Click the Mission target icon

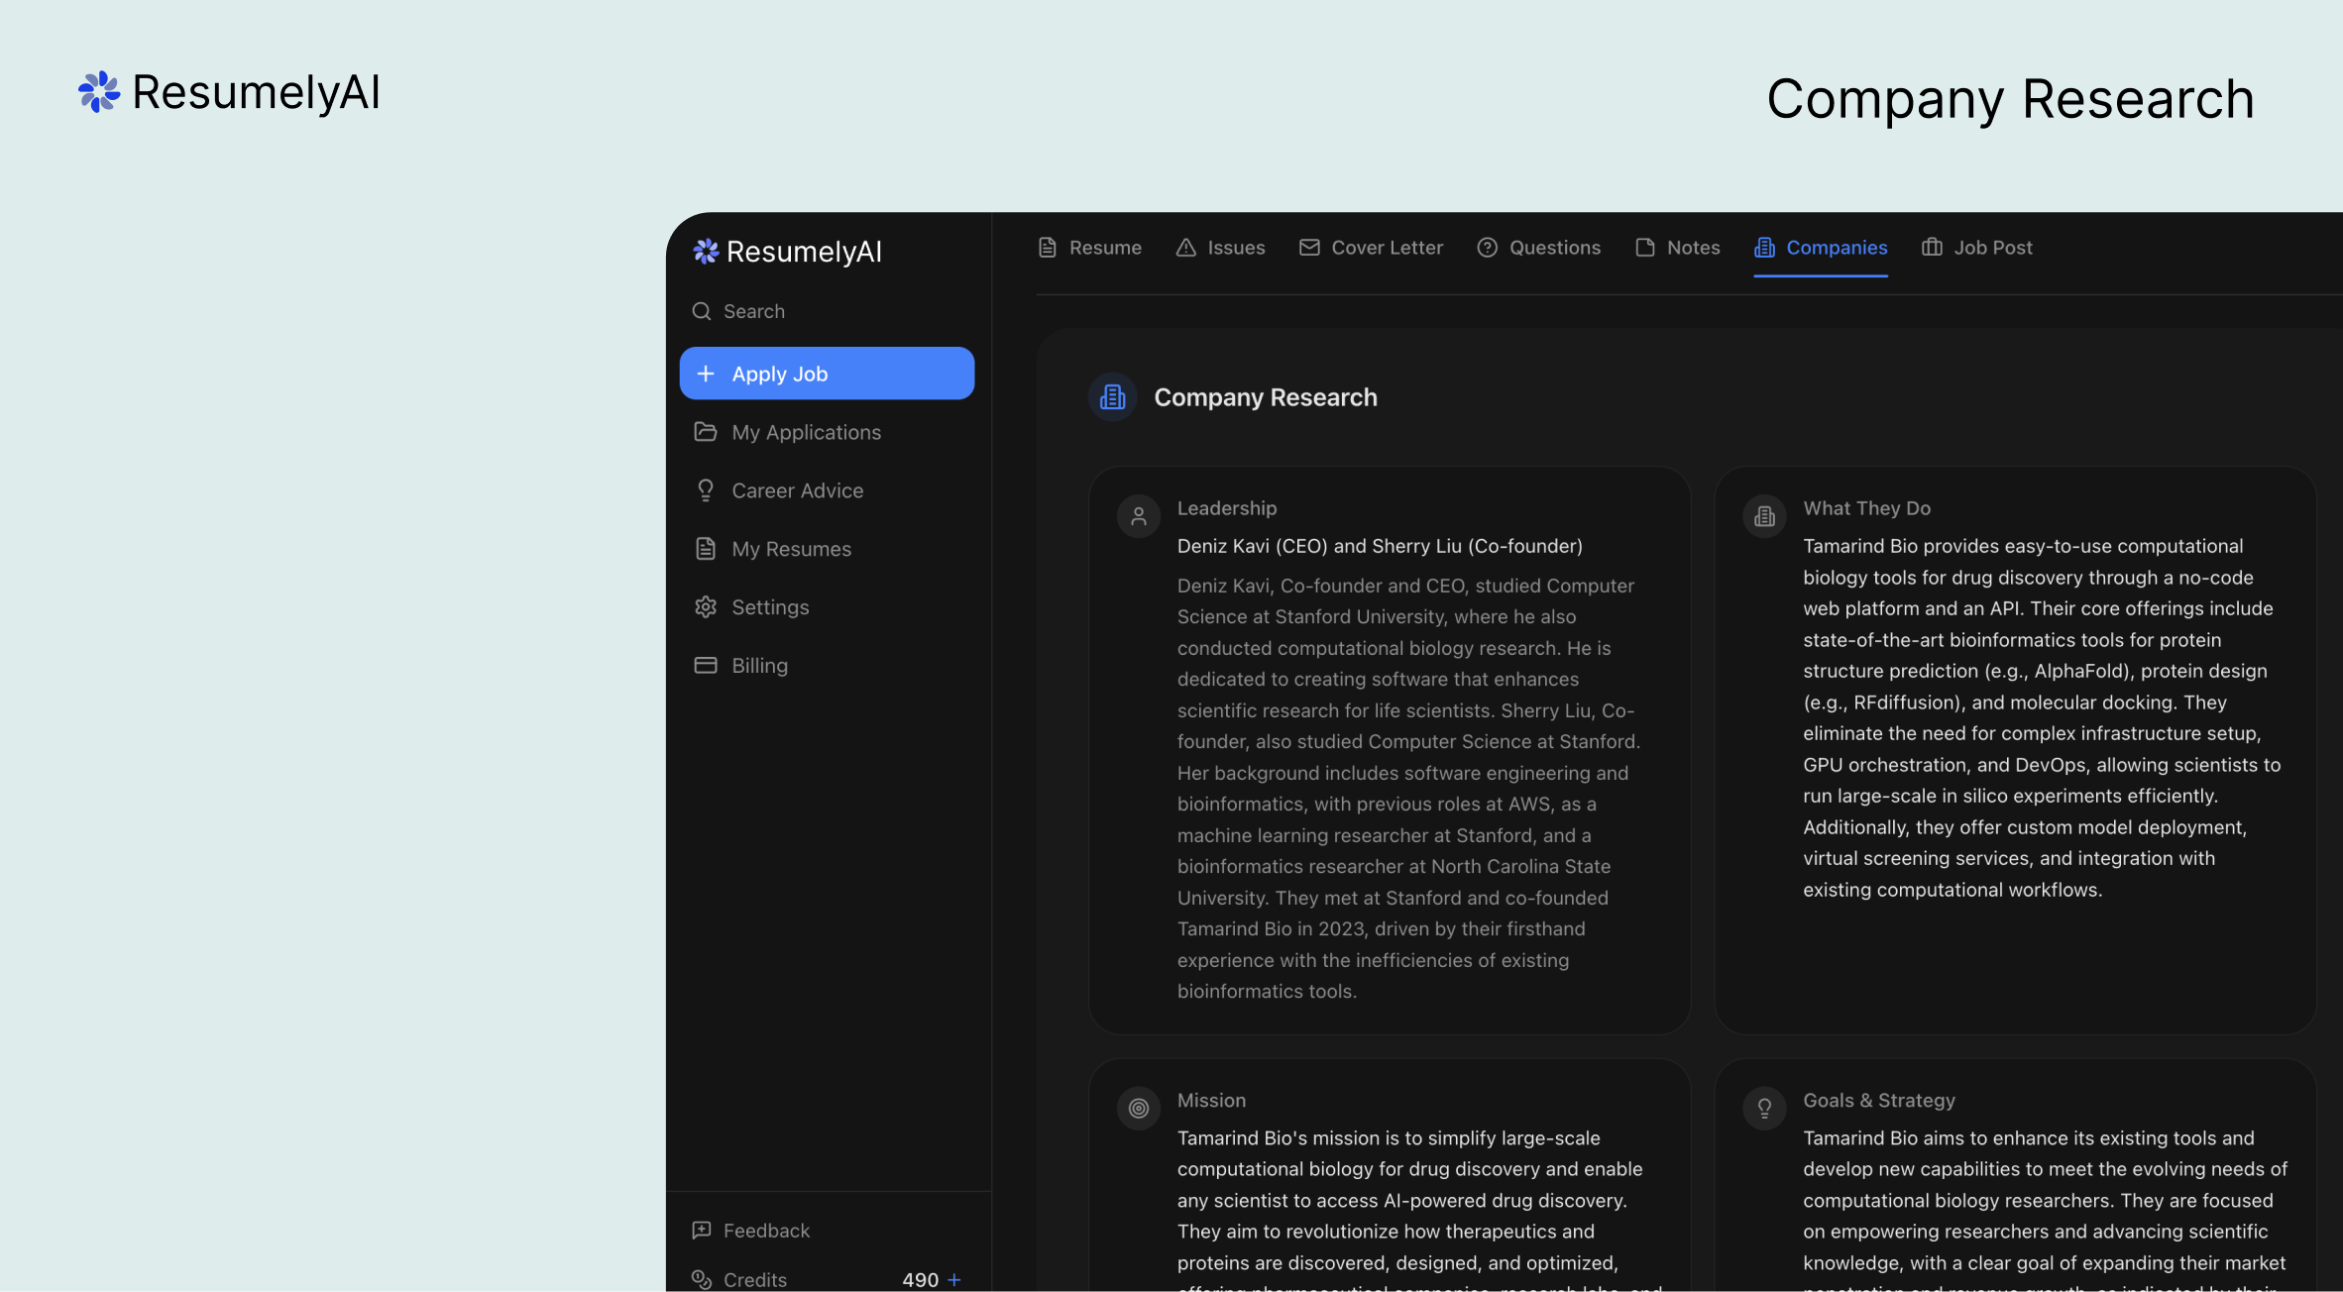pos(1138,1108)
